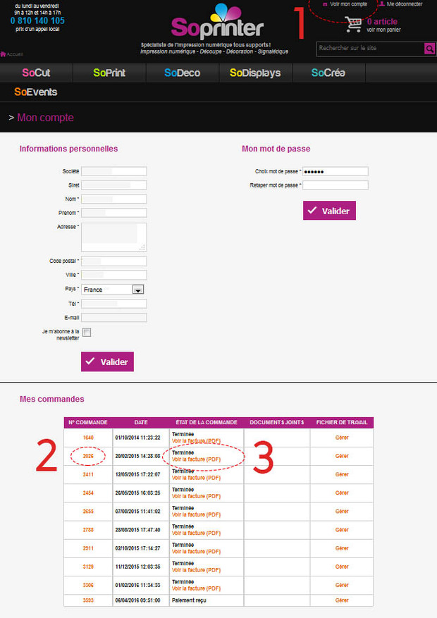Validate the new password form
Viewport: 437px width, 618px height.
[329, 211]
